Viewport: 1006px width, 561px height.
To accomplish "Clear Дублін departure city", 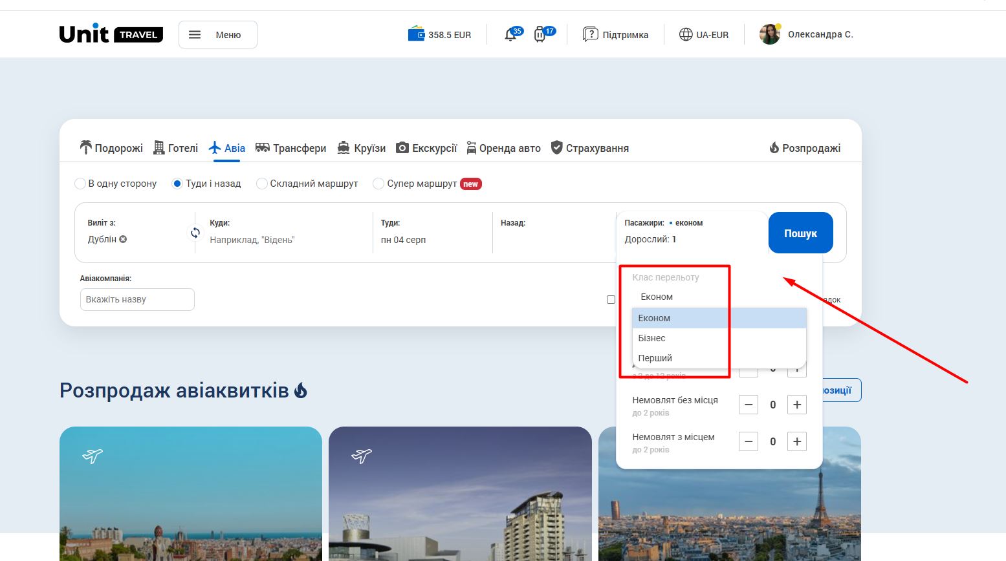I will 123,239.
